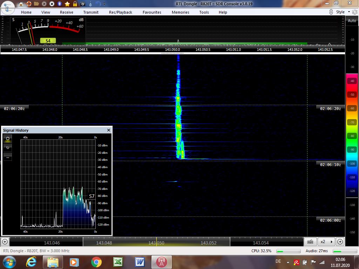Click the blue curved-arrow undo icon

98,4
